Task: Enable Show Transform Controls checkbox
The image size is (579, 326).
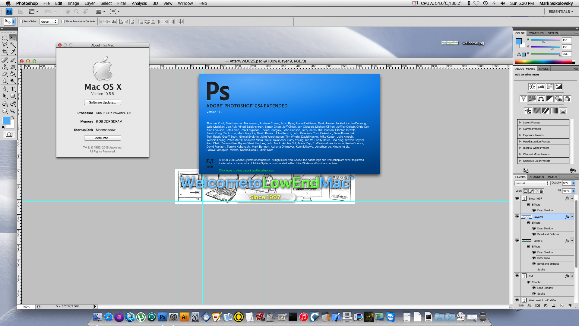Action: tap(63, 21)
